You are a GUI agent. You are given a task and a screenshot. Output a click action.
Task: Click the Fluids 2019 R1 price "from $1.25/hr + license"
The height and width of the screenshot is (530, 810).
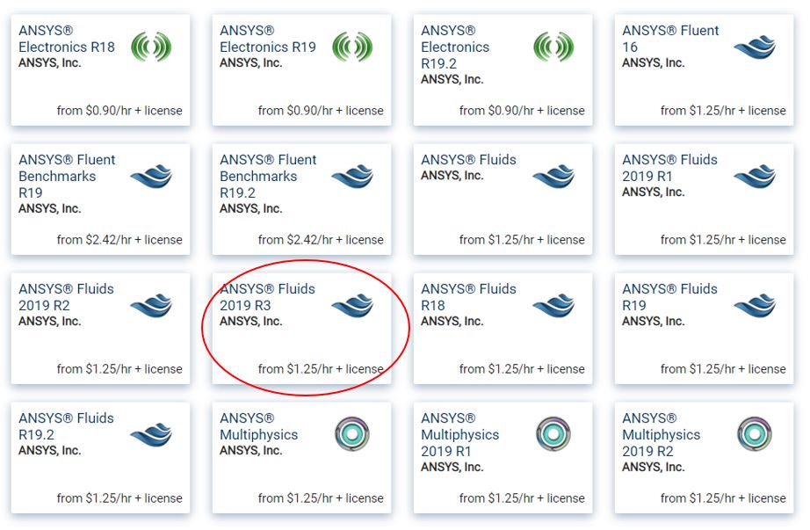723,240
